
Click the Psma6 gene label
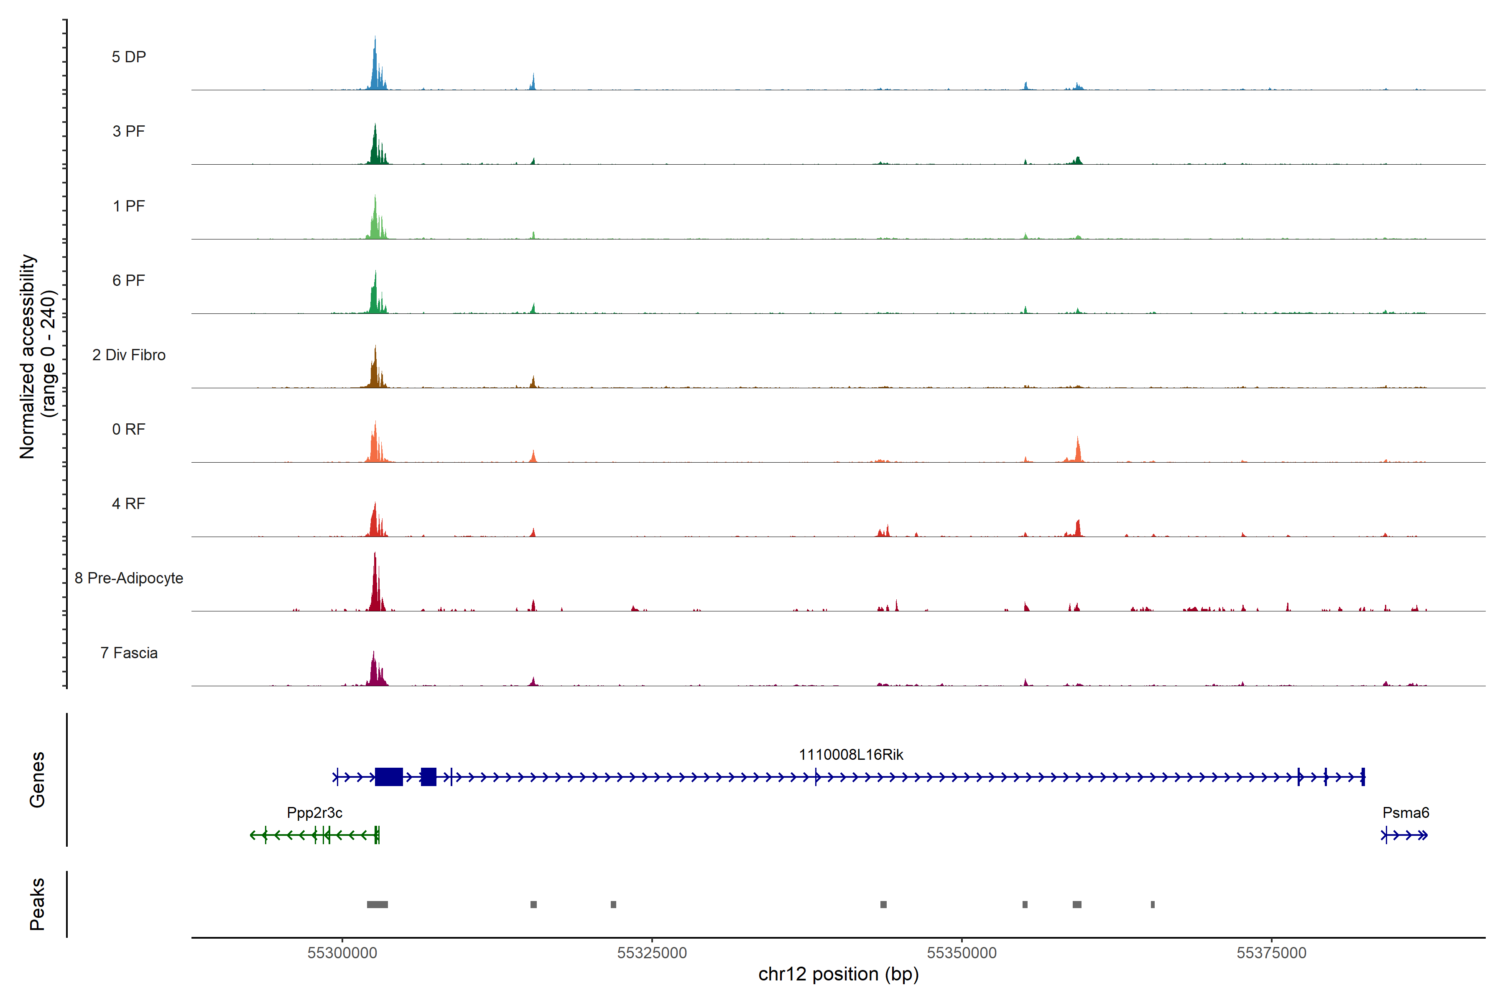(x=1405, y=813)
